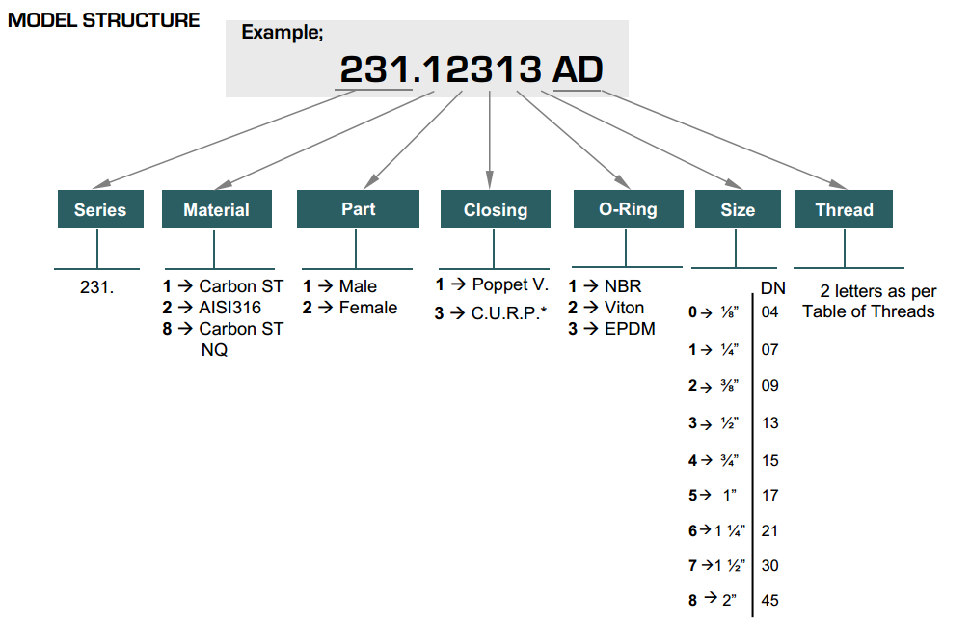Select the Material header box
This screenshot has width=970, height=623.
(216, 210)
